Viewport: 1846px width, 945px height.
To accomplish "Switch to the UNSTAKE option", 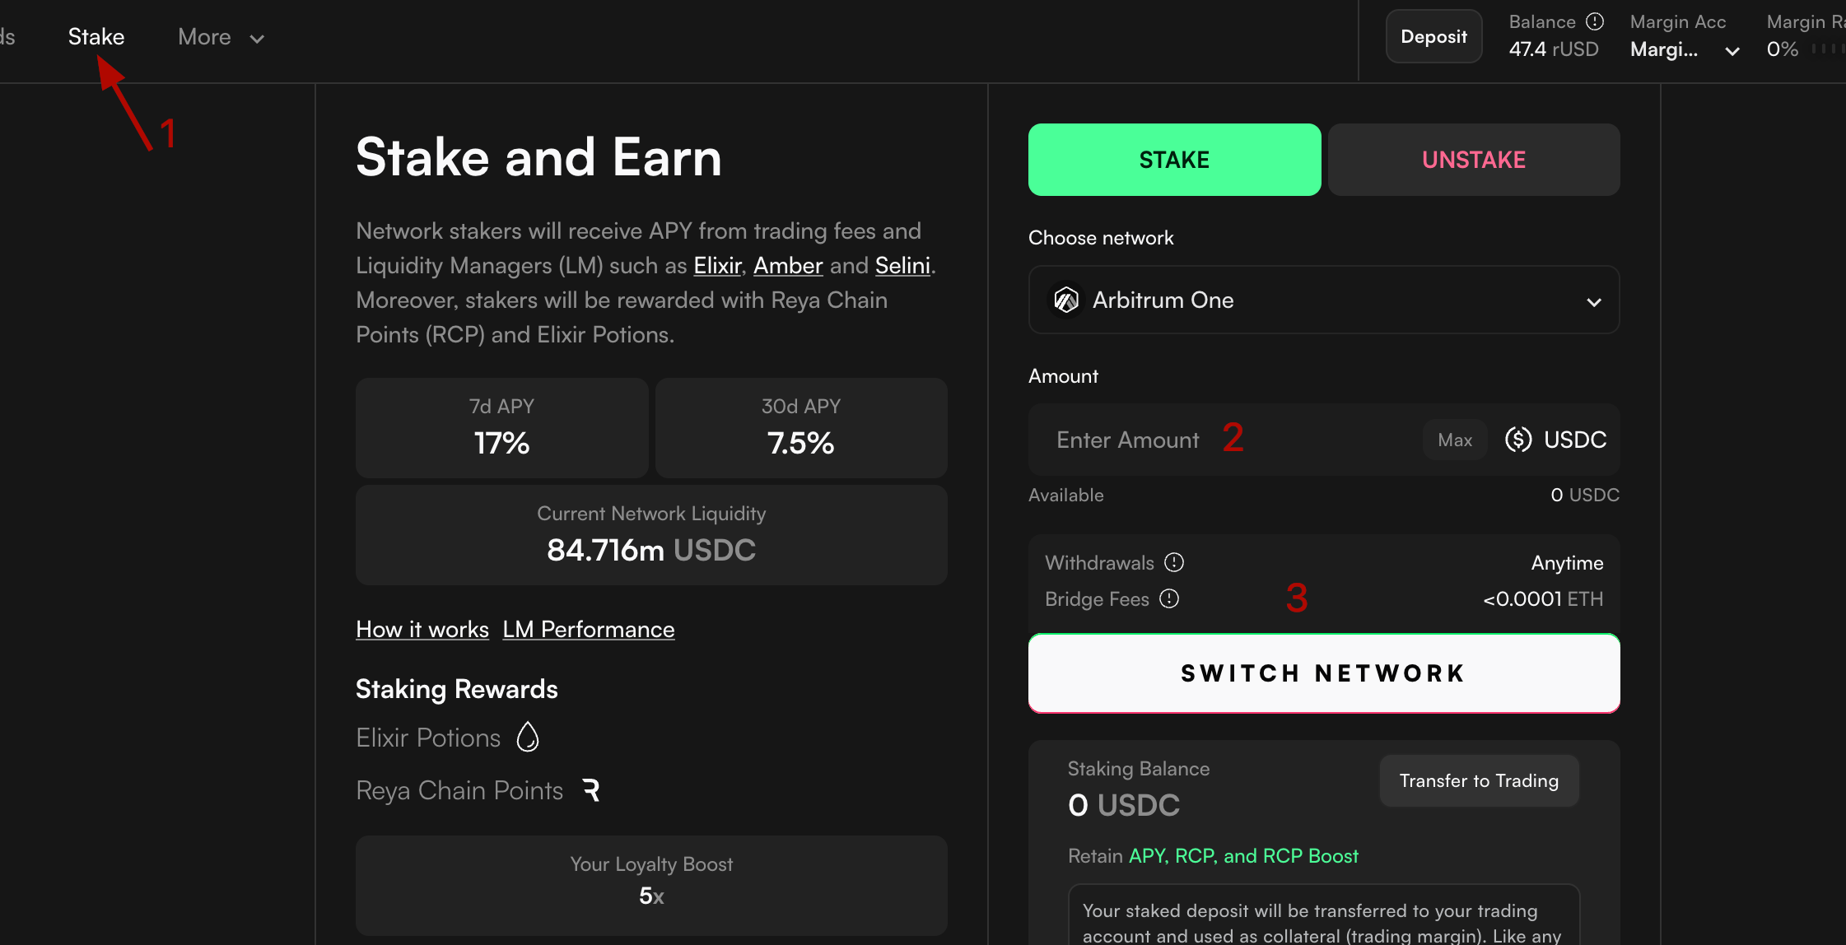I will coord(1473,159).
